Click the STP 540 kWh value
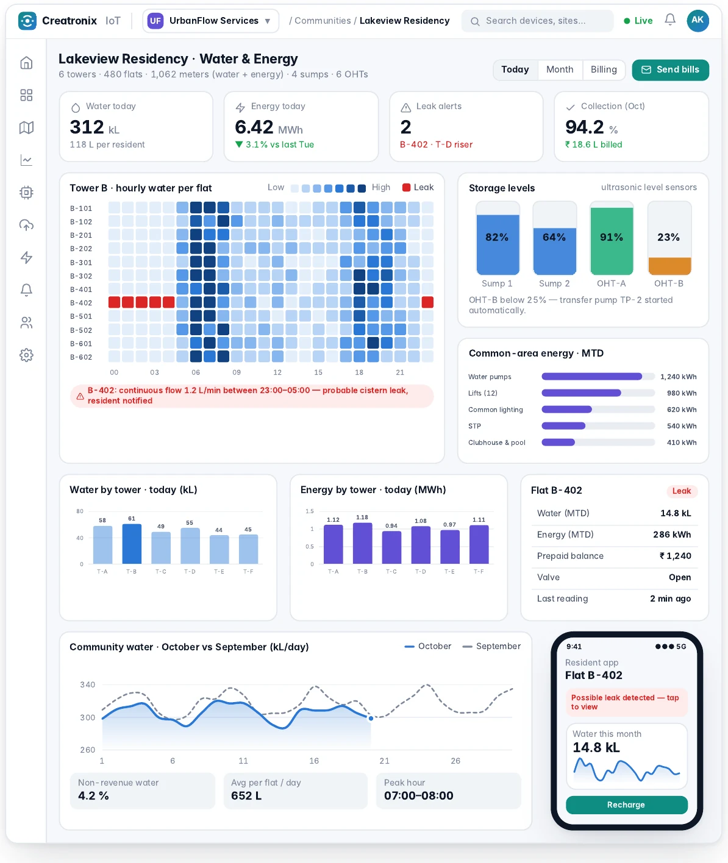Screen dimensions: 728x863 682,426
